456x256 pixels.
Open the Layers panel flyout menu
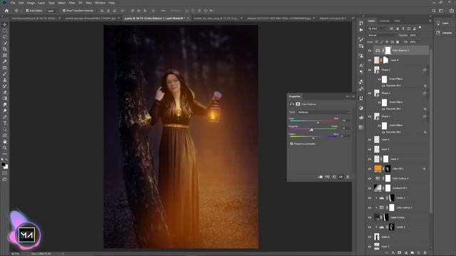[x=430, y=21]
